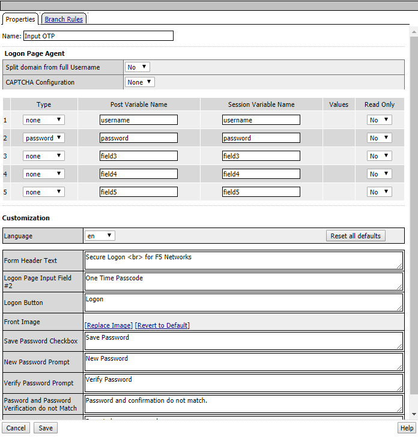Open Split domain from full Username dropdown
The image size is (418, 437).
[137, 67]
